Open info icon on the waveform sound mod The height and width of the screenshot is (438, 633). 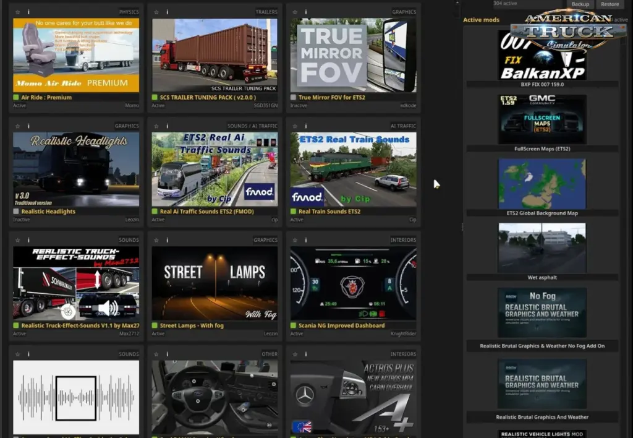tap(28, 354)
